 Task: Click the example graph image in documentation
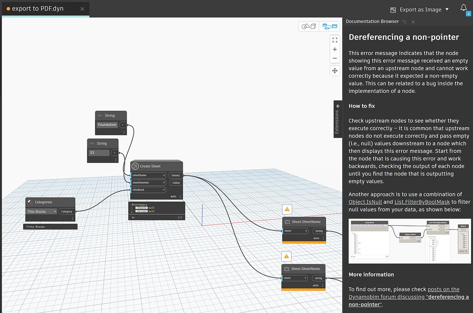(x=409, y=242)
